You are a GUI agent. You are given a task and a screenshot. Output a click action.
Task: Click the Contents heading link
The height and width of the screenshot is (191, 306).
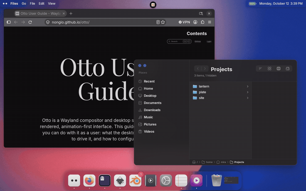[x=196, y=34]
